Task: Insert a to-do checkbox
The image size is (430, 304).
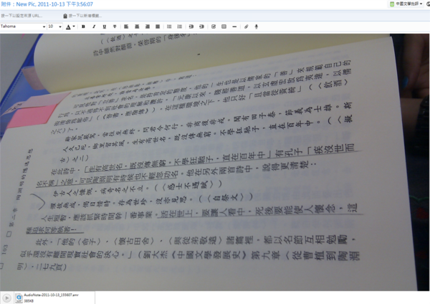Action: 214,27
